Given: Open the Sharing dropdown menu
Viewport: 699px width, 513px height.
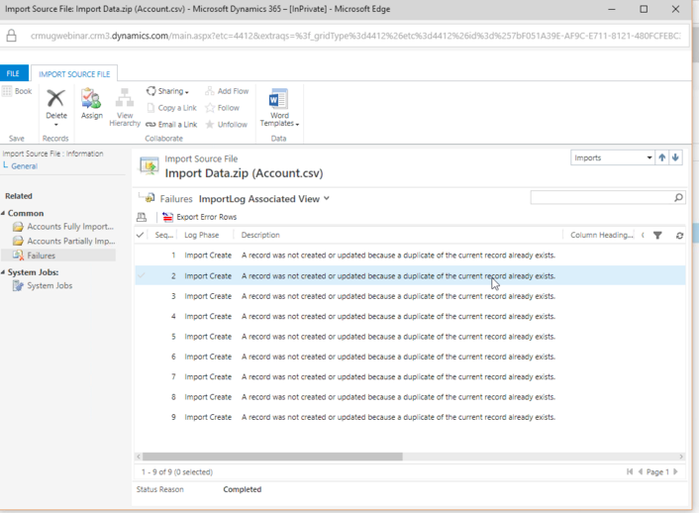Looking at the screenshot, I should [x=167, y=91].
